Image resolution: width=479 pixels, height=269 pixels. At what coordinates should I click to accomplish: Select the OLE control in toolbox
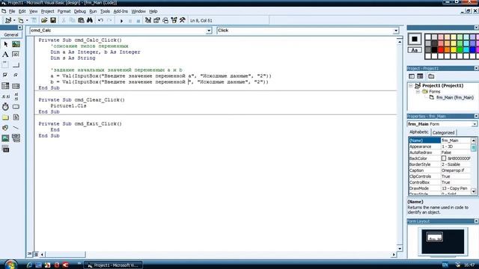5,149
